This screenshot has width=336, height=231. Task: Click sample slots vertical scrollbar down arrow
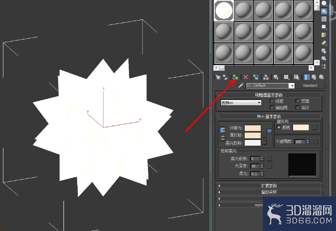(317, 62)
